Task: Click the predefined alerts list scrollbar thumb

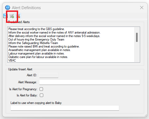Action: click(x=137, y=37)
